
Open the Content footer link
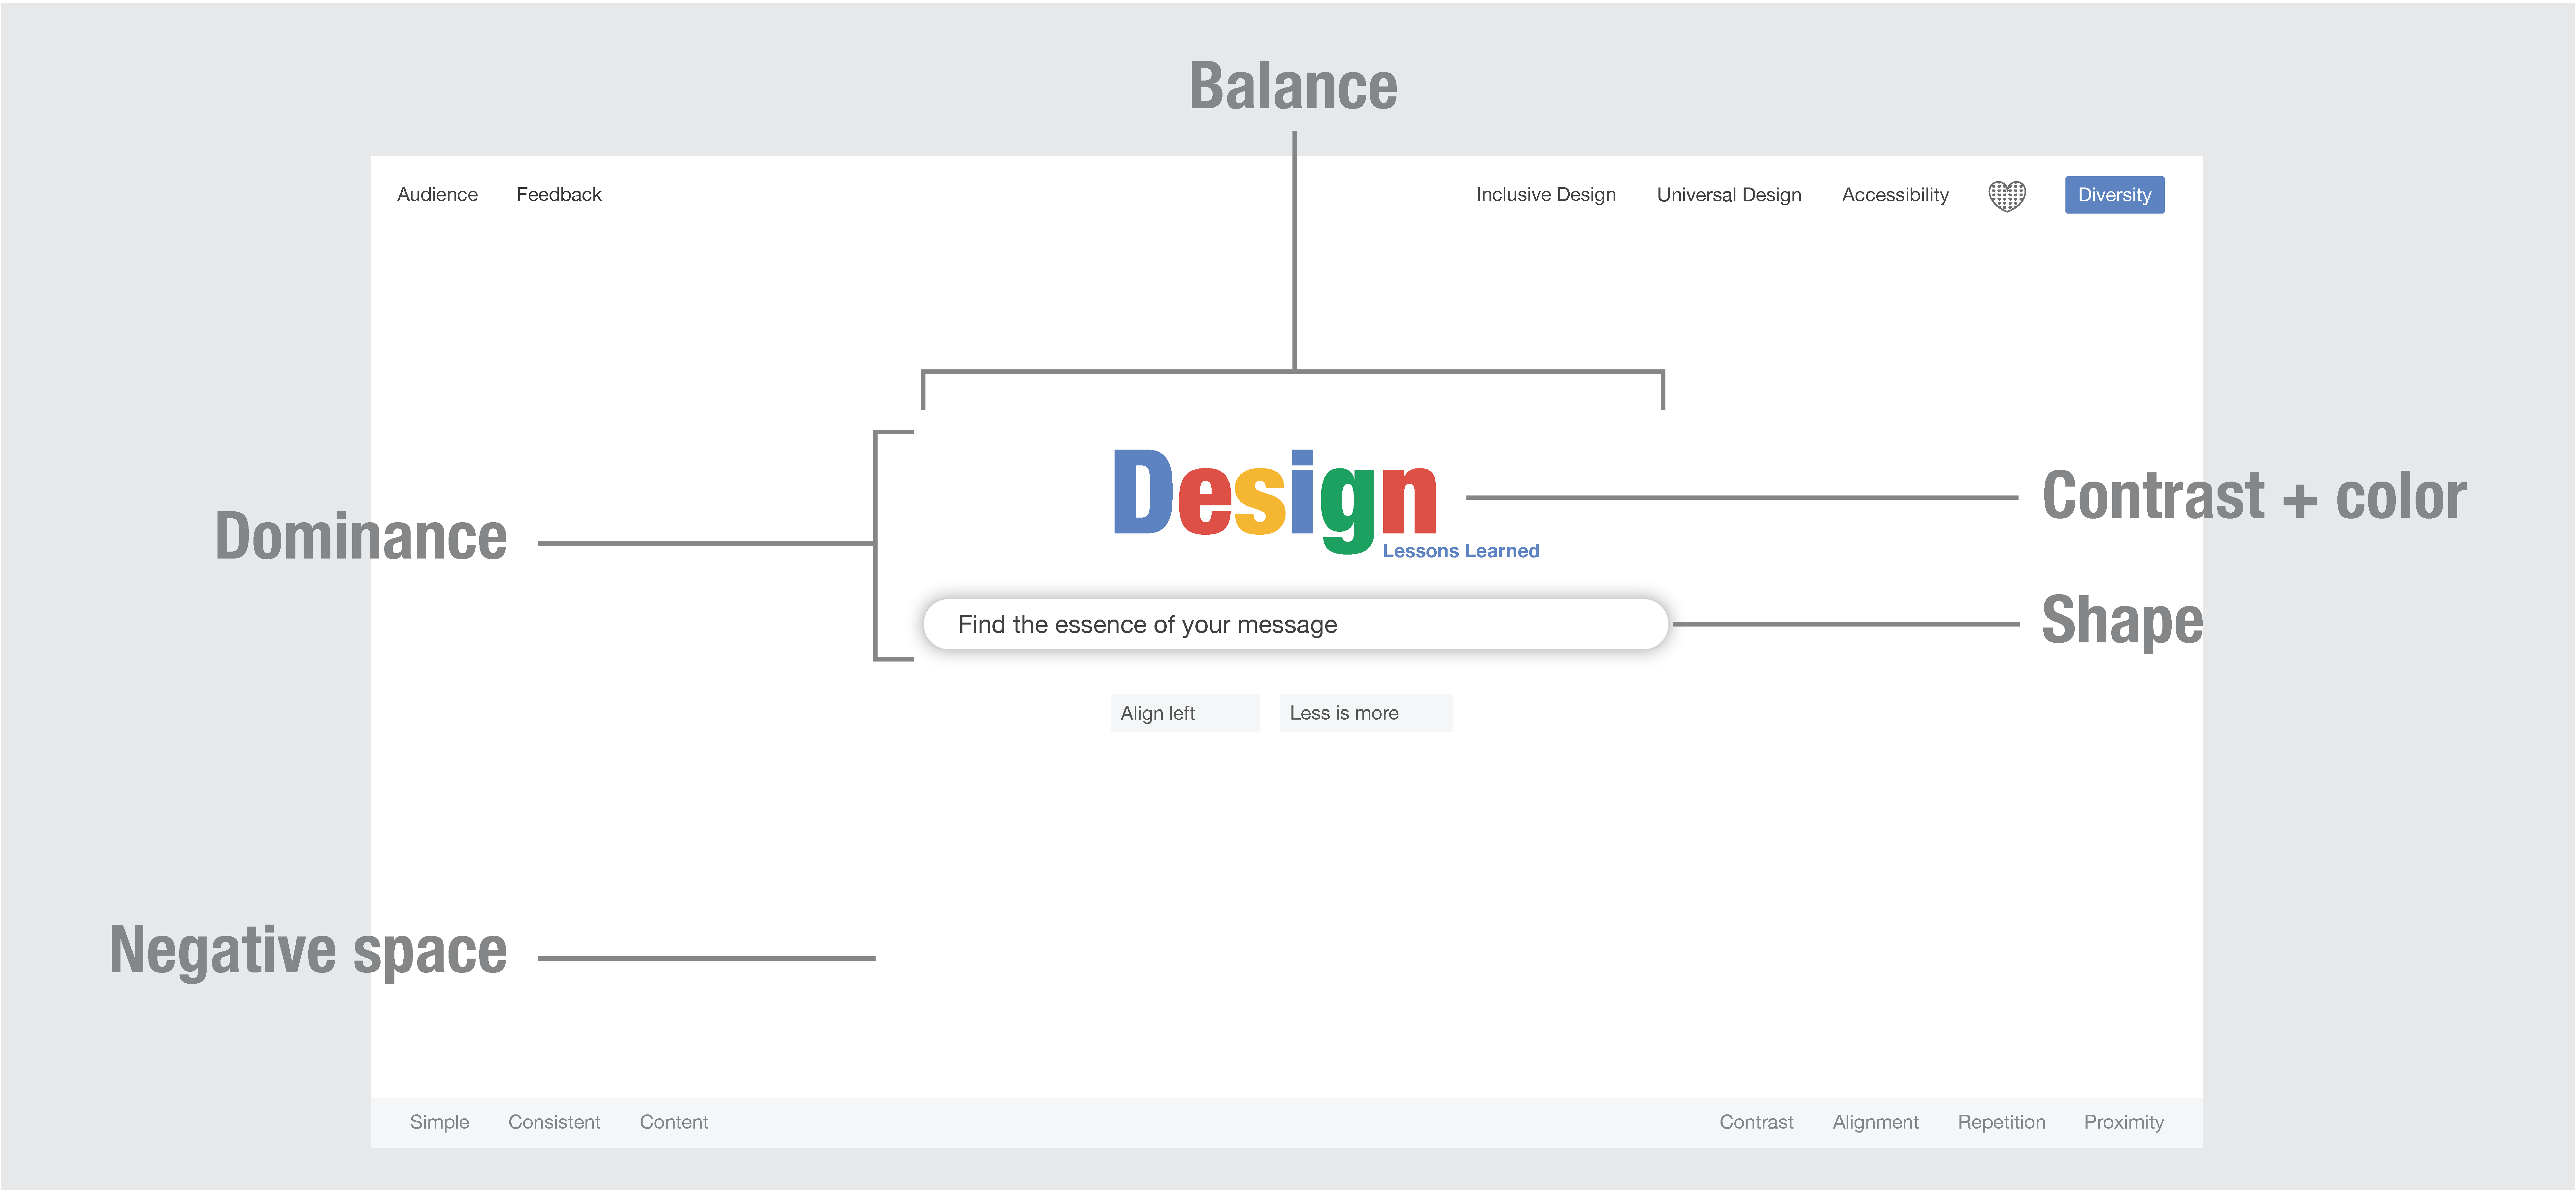point(674,1122)
